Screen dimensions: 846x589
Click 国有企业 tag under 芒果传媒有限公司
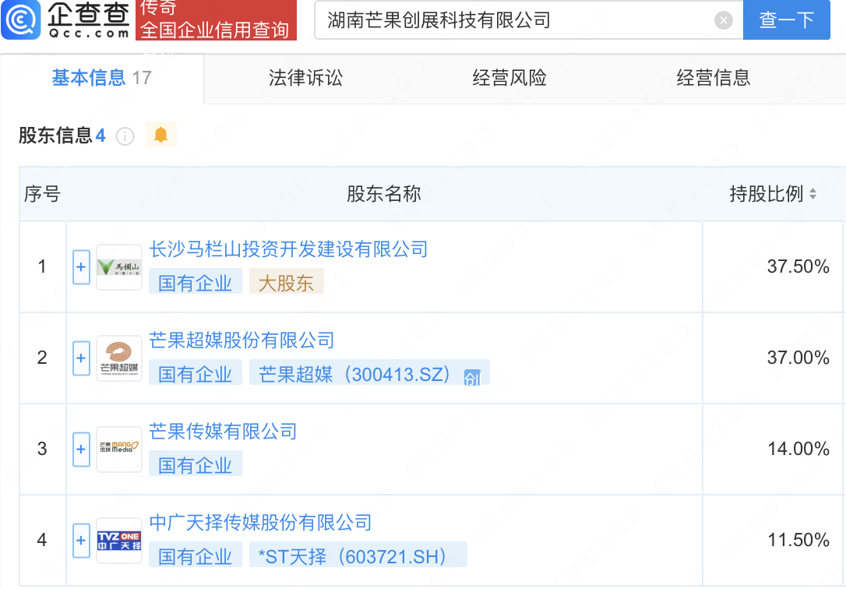(x=196, y=464)
